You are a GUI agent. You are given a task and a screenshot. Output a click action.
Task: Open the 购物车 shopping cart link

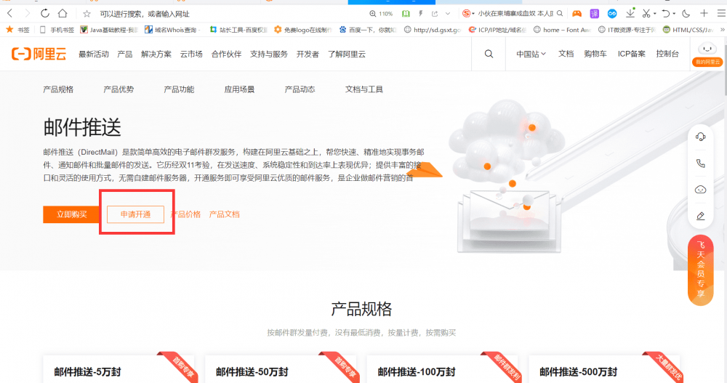(x=595, y=54)
